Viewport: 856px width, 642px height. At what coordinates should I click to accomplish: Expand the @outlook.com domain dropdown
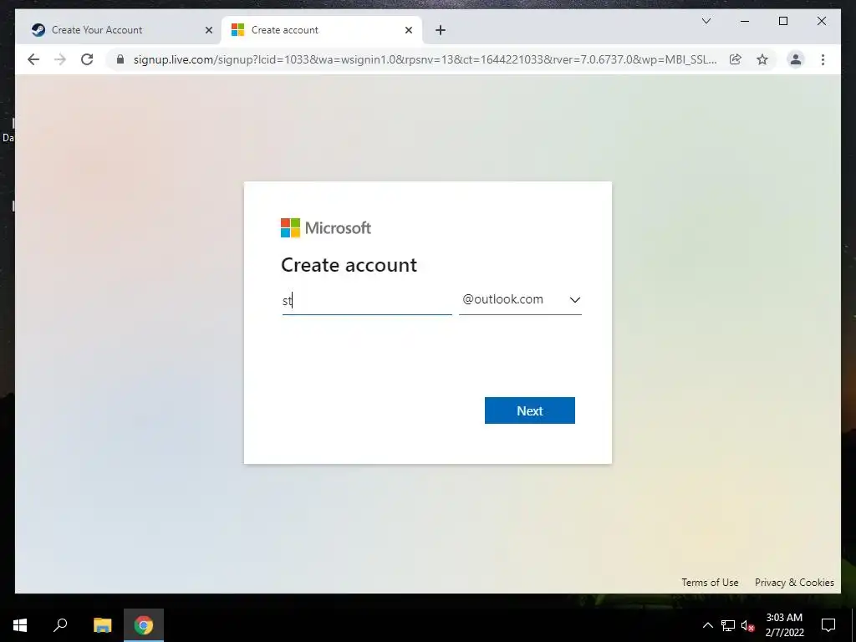pos(520,300)
